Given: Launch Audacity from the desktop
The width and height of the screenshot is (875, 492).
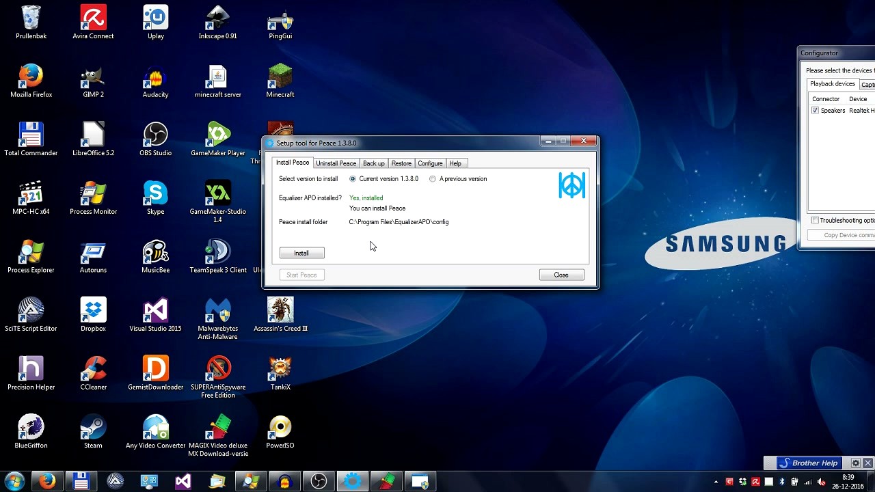Looking at the screenshot, I should 155,77.
